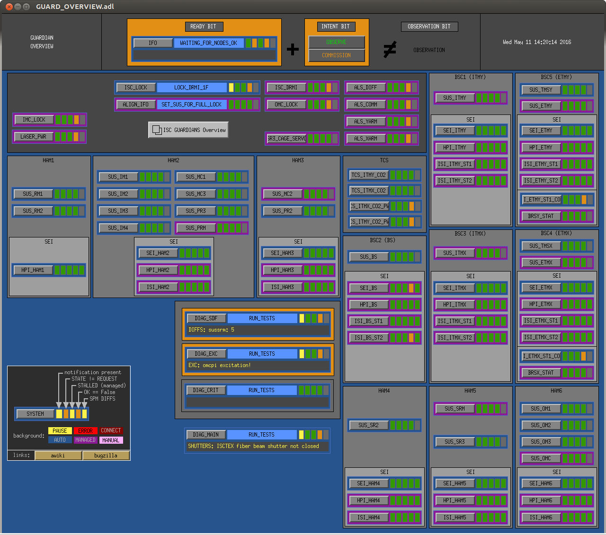Viewport: 606px width, 535px height.
Task: Open the SUS_ITMX node button
Action: pos(455,253)
